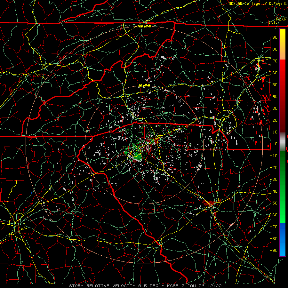This screenshot has width=288, height=288.
Task: Click the "KGSP" radar site identifier
Action: point(173,286)
